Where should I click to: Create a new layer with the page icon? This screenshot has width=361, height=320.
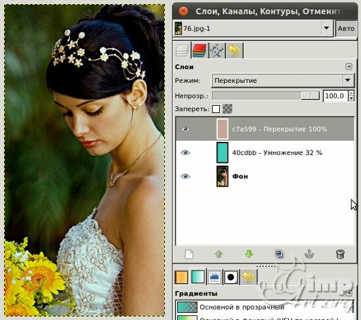coord(189,254)
